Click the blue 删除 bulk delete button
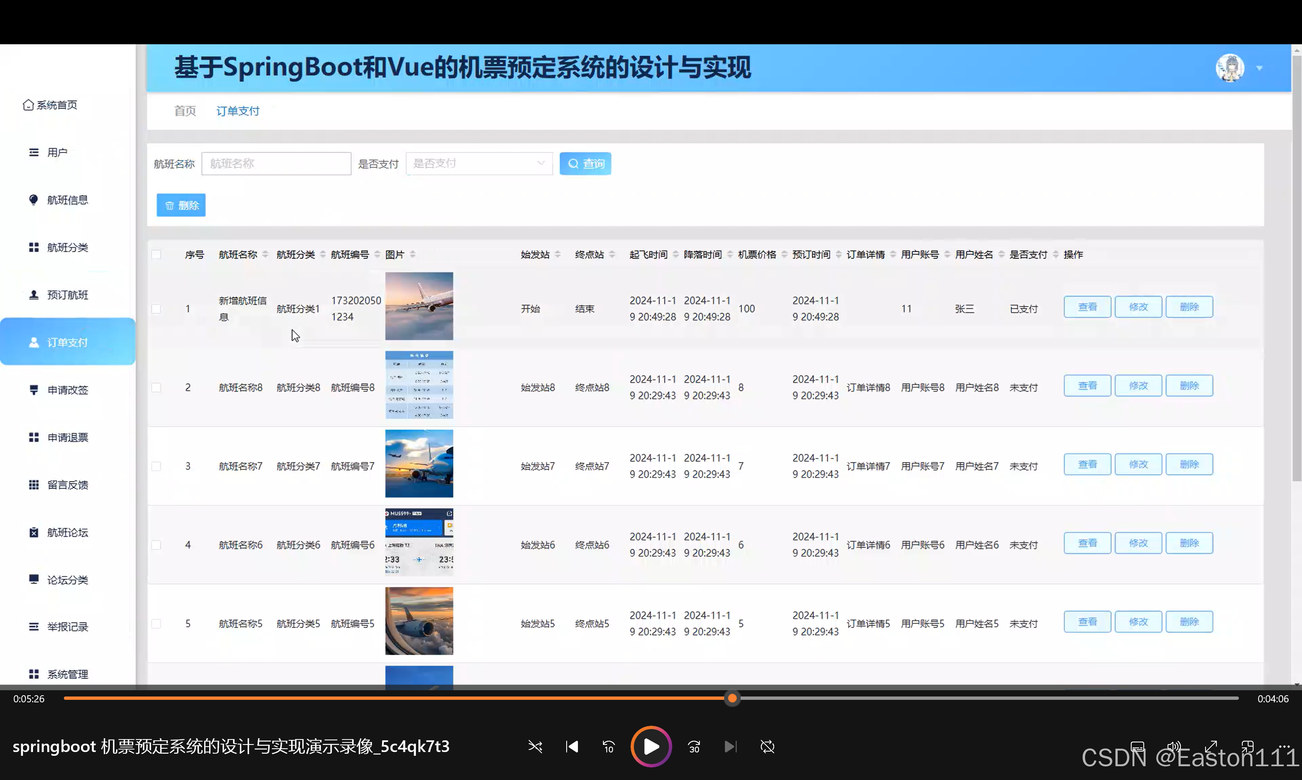Viewport: 1302px width, 780px height. click(x=181, y=205)
